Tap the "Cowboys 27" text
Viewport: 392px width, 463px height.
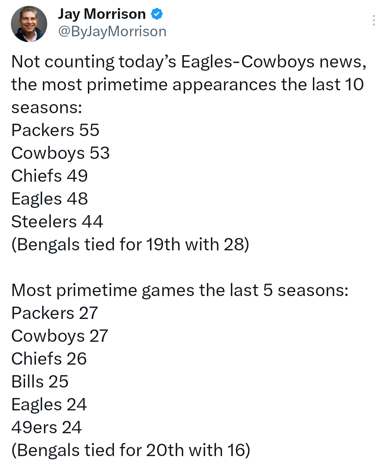[60, 336]
